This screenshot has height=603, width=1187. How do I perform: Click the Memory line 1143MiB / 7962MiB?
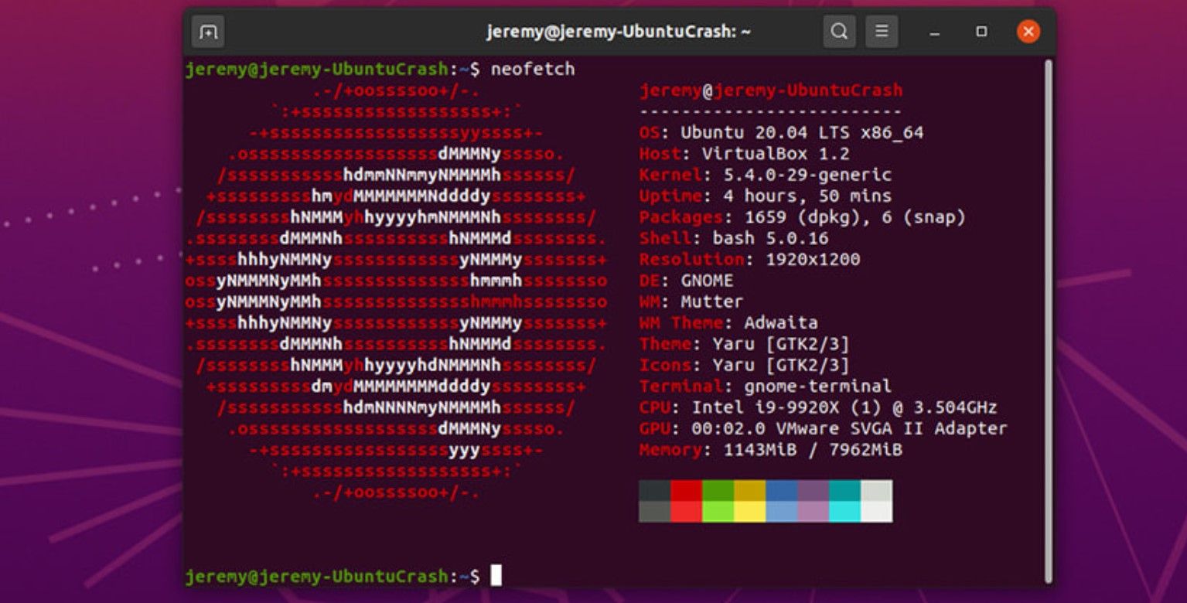click(771, 449)
